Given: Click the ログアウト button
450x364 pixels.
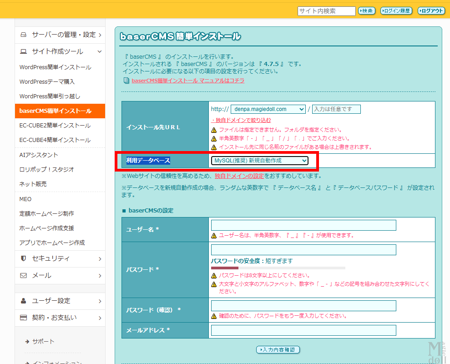Looking at the screenshot, I should pyautogui.click(x=431, y=11).
